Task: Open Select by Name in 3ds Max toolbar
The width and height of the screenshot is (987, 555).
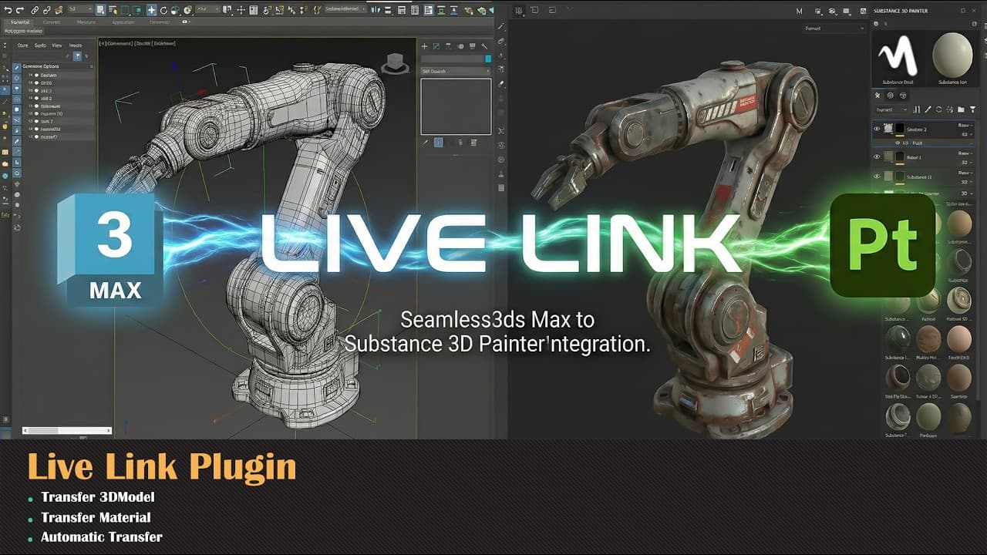Action: [x=113, y=10]
